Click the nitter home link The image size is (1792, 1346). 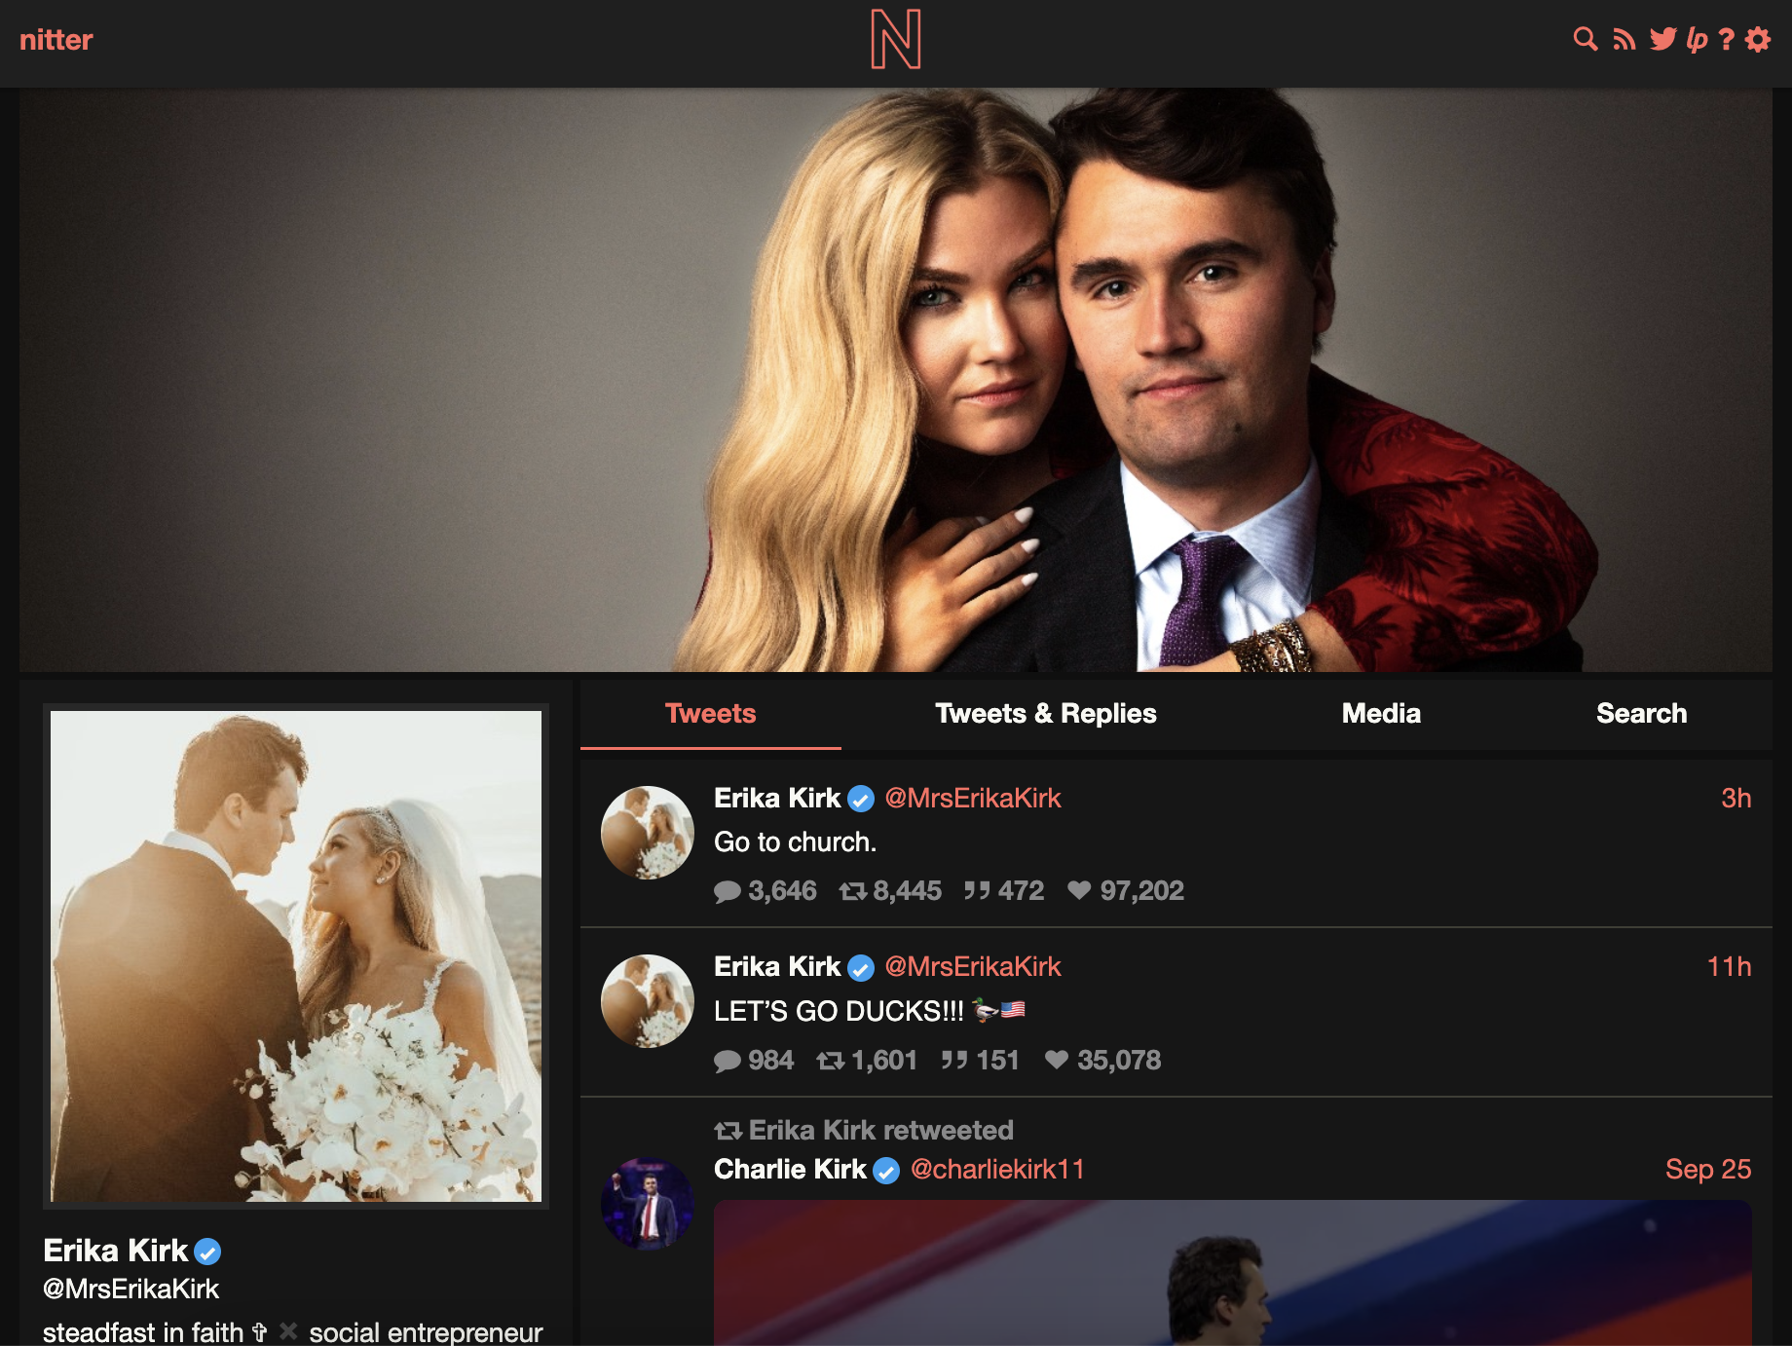pyautogui.click(x=56, y=40)
